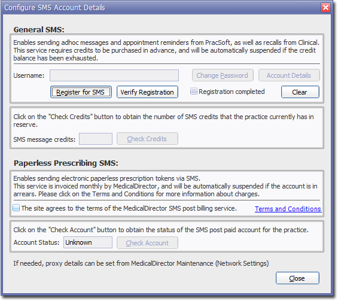Open Account Details
The width and height of the screenshot is (338, 301).
289,75
